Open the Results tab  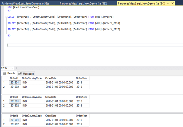(9, 73)
